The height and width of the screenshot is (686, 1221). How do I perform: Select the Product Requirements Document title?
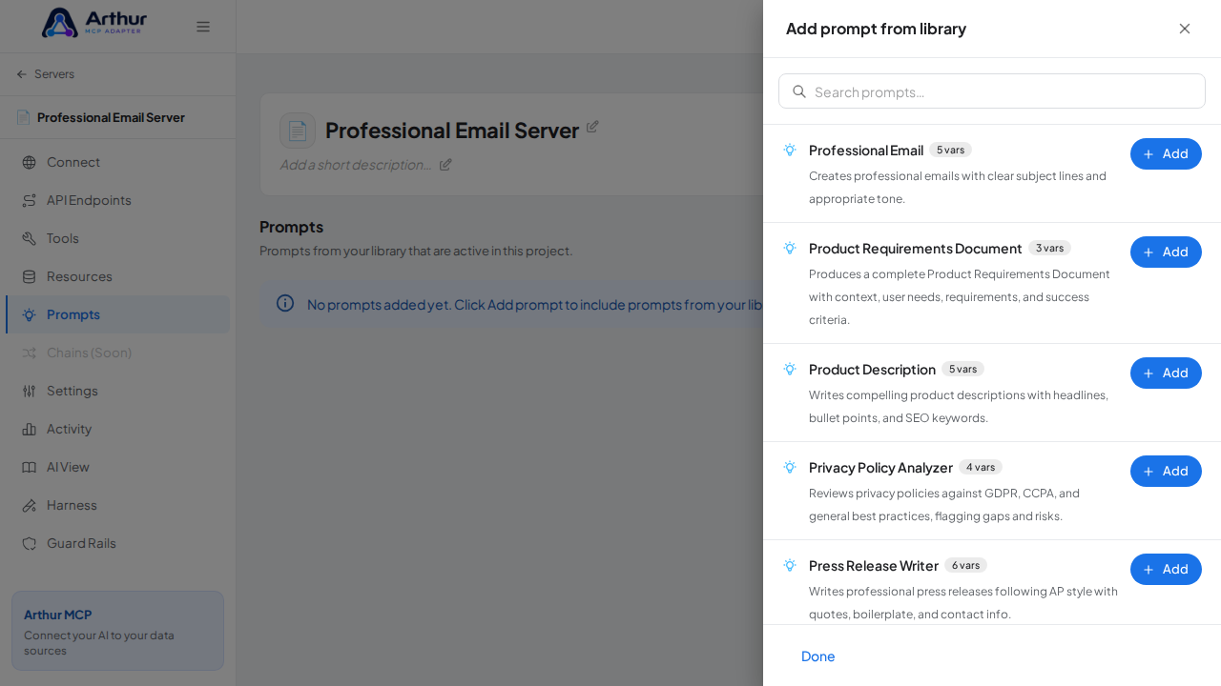pyautogui.click(x=916, y=248)
